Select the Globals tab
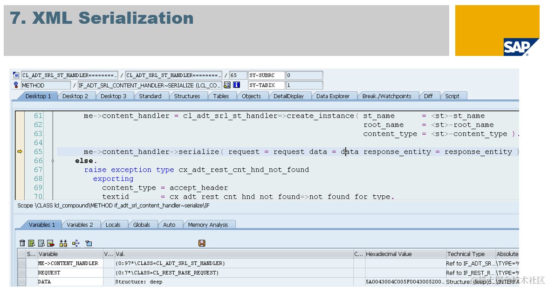The width and height of the screenshot is (548, 288). coord(142,225)
